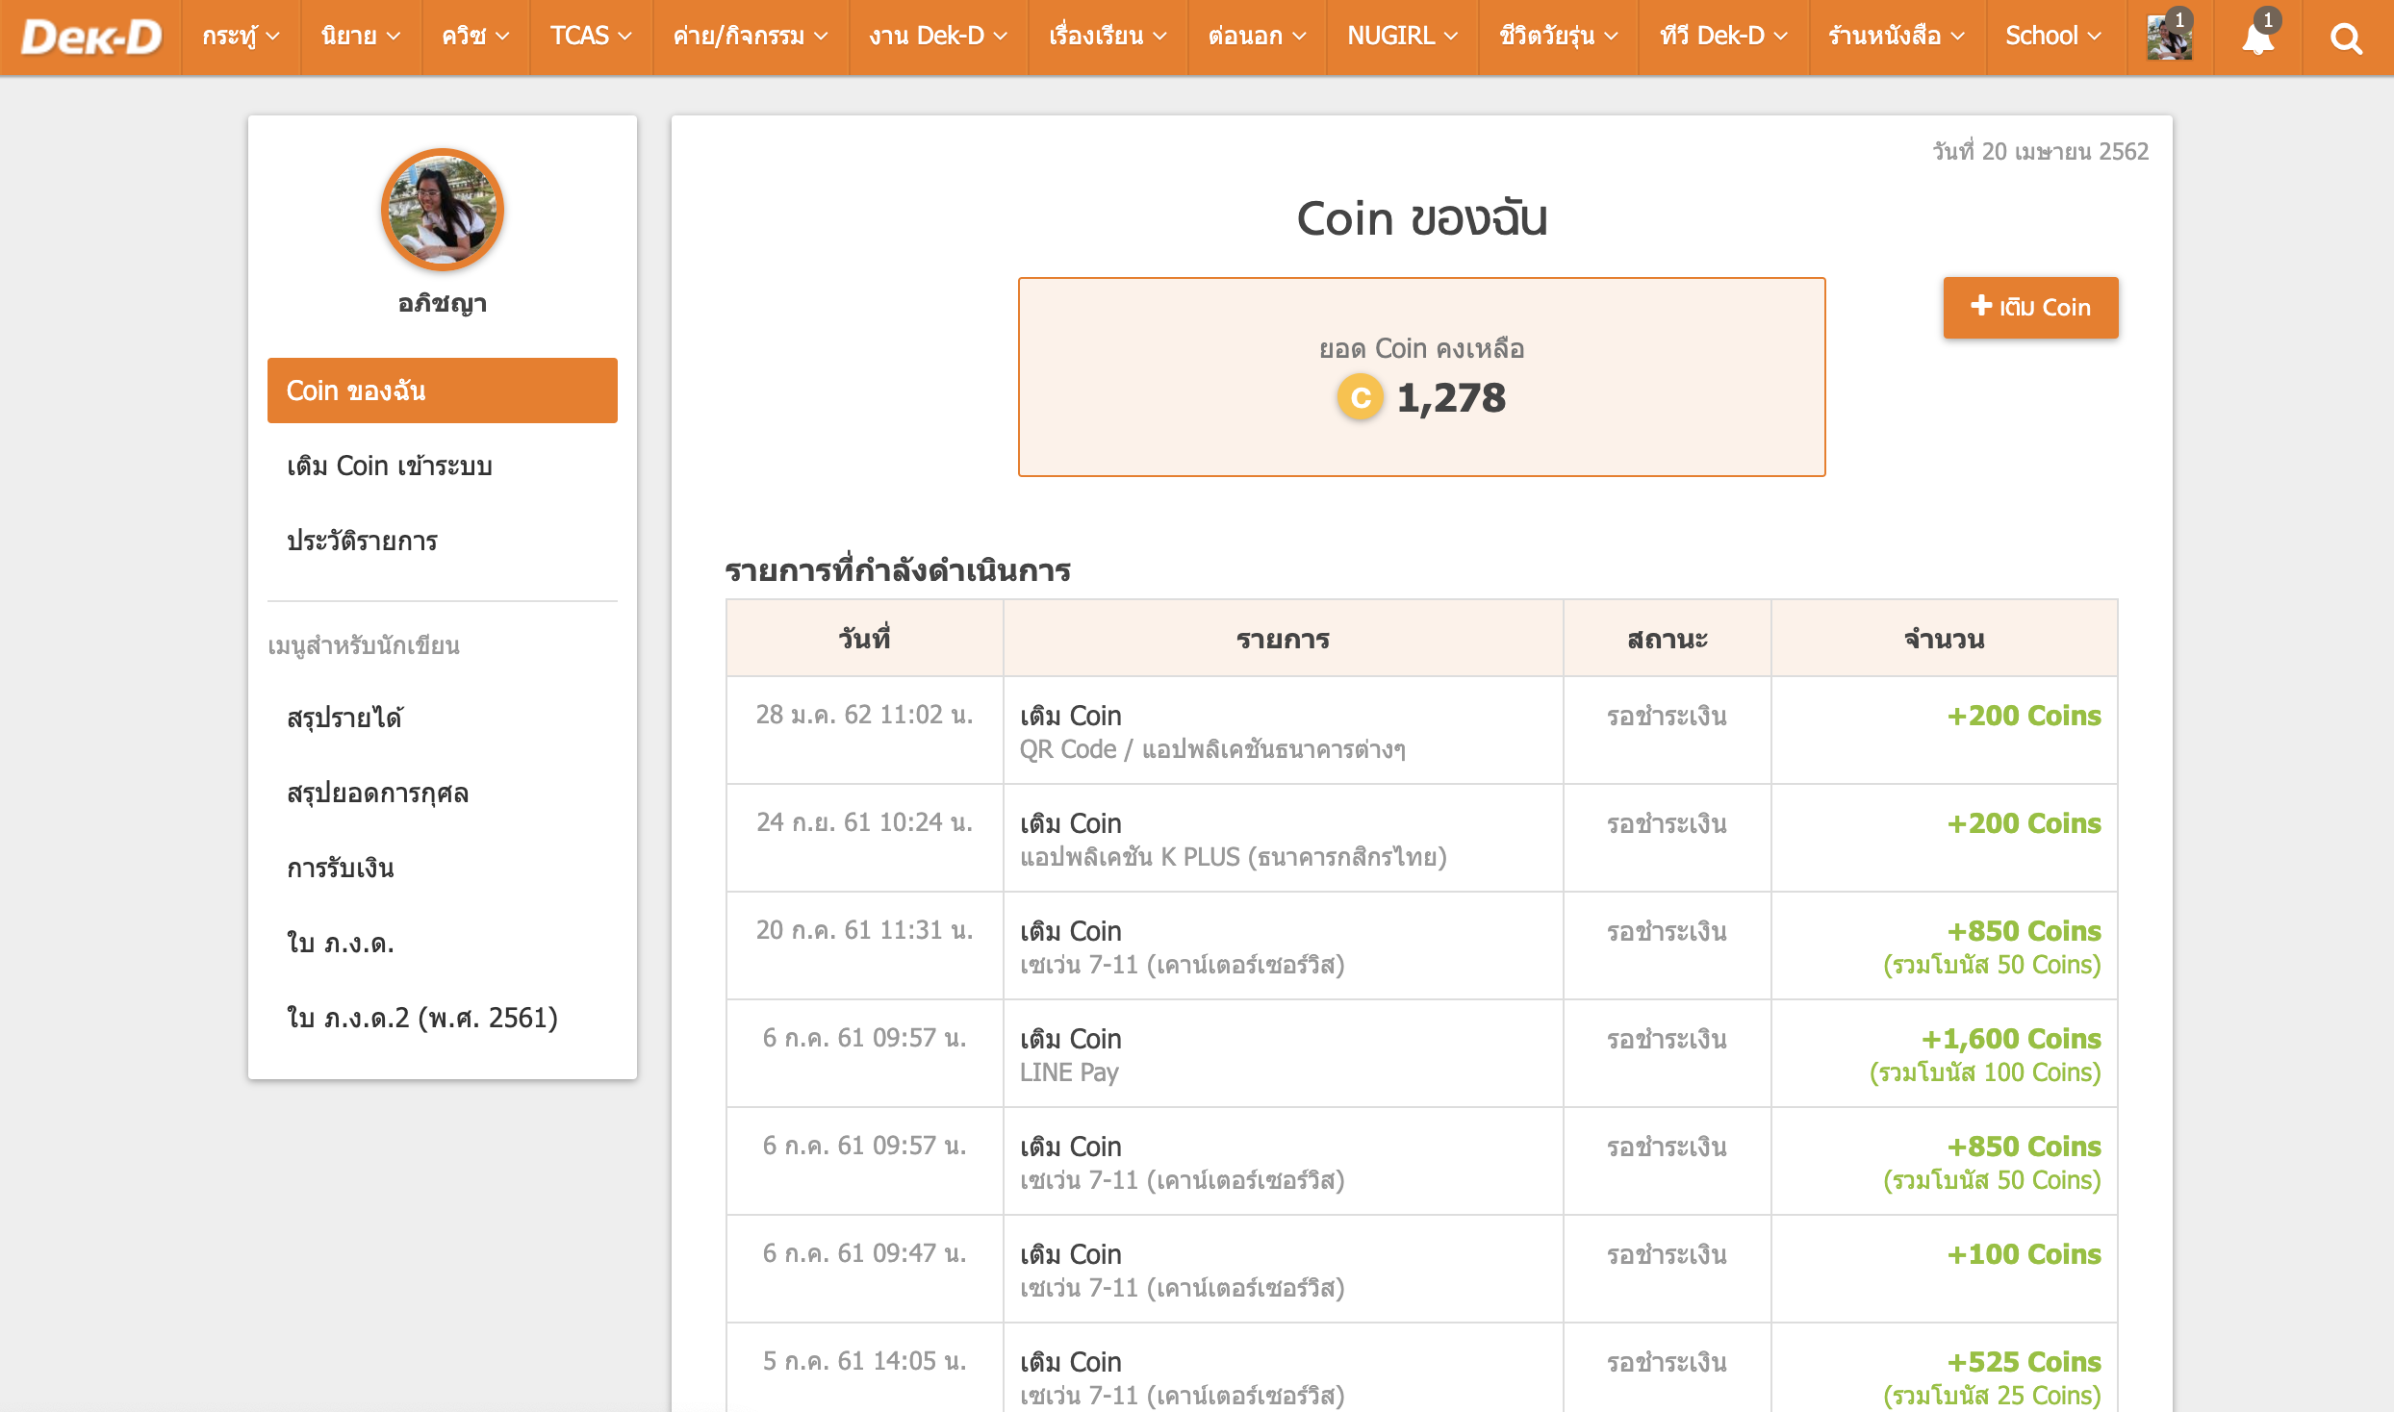Image resolution: width=2394 pixels, height=1412 pixels.
Task: Open ประวัติรายการ in sidebar
Action: pos(362,541)
